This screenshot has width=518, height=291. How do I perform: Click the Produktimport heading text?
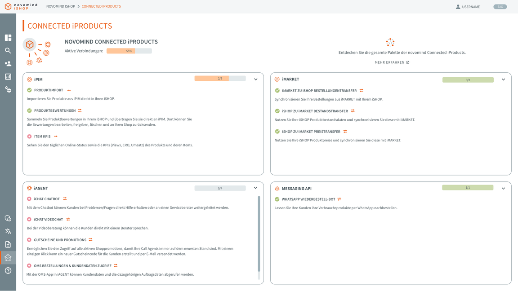pos(49,90)
